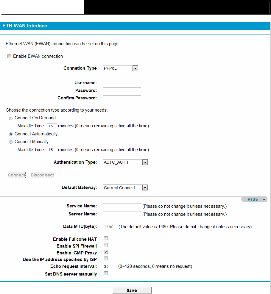Edit Max Idle Time under Connect Manually
The image size is (271, 294).
tap(52, 150)
